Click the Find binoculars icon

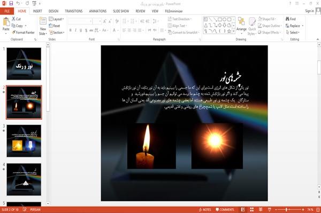(288, 19)
